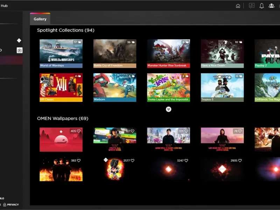Click the 17 images count on World of Warships
Image resolution: width=280 pixels, height=210 pixels.
(x=77, y=42)
